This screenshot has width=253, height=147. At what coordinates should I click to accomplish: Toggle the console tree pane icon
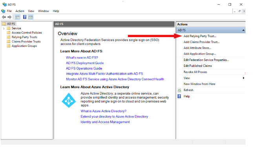[x=17, y=17]
